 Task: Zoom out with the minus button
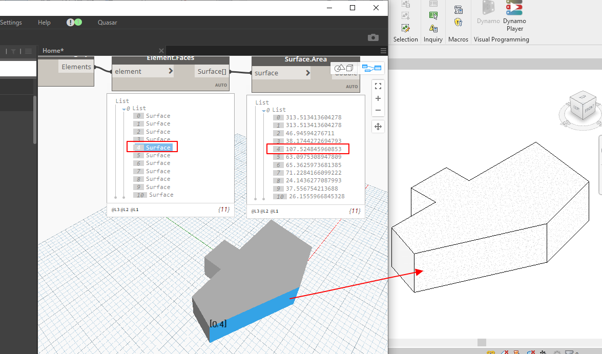coord(378,110)
